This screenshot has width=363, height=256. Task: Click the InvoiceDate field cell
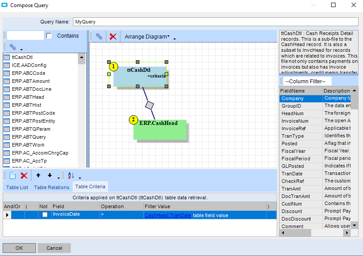[76, 214]
